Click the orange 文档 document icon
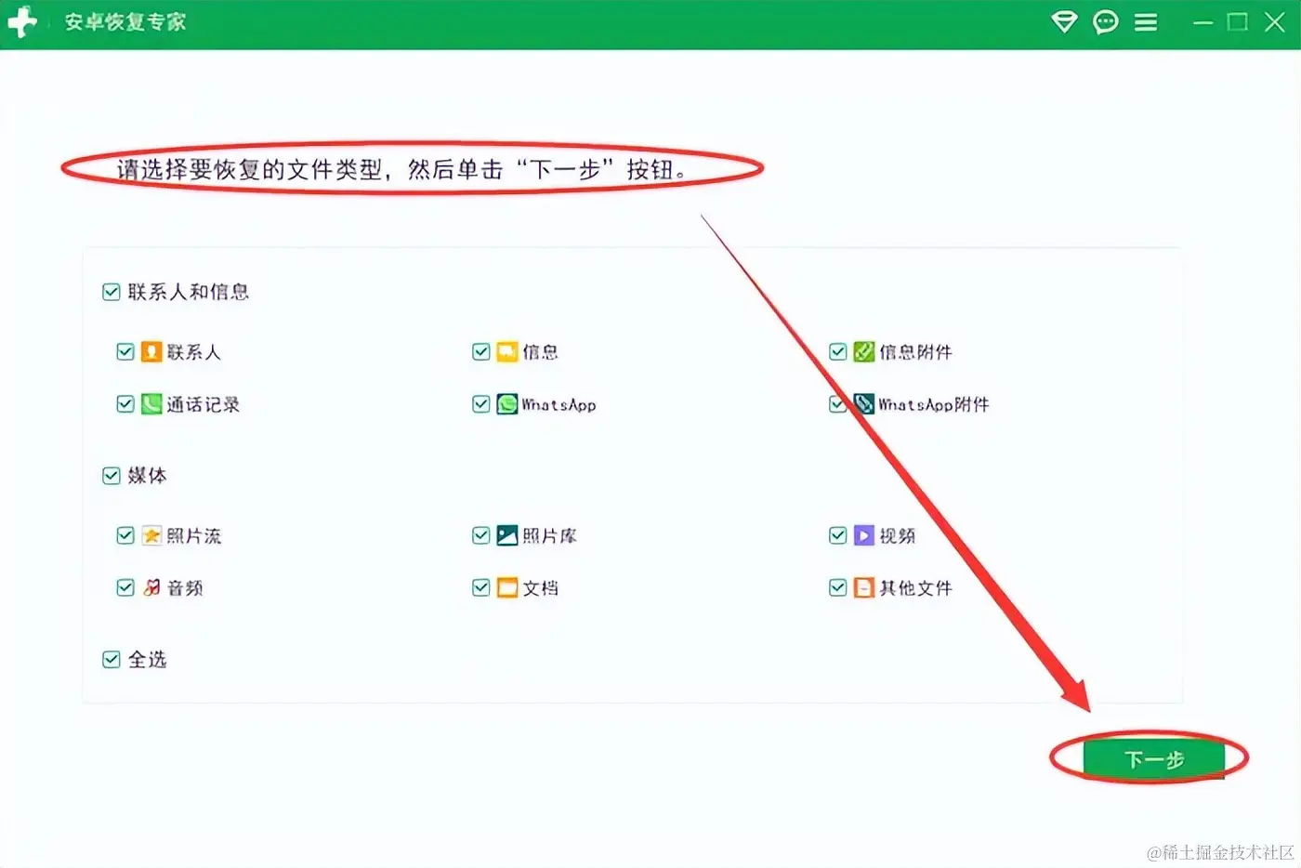 tap(507, 587)
